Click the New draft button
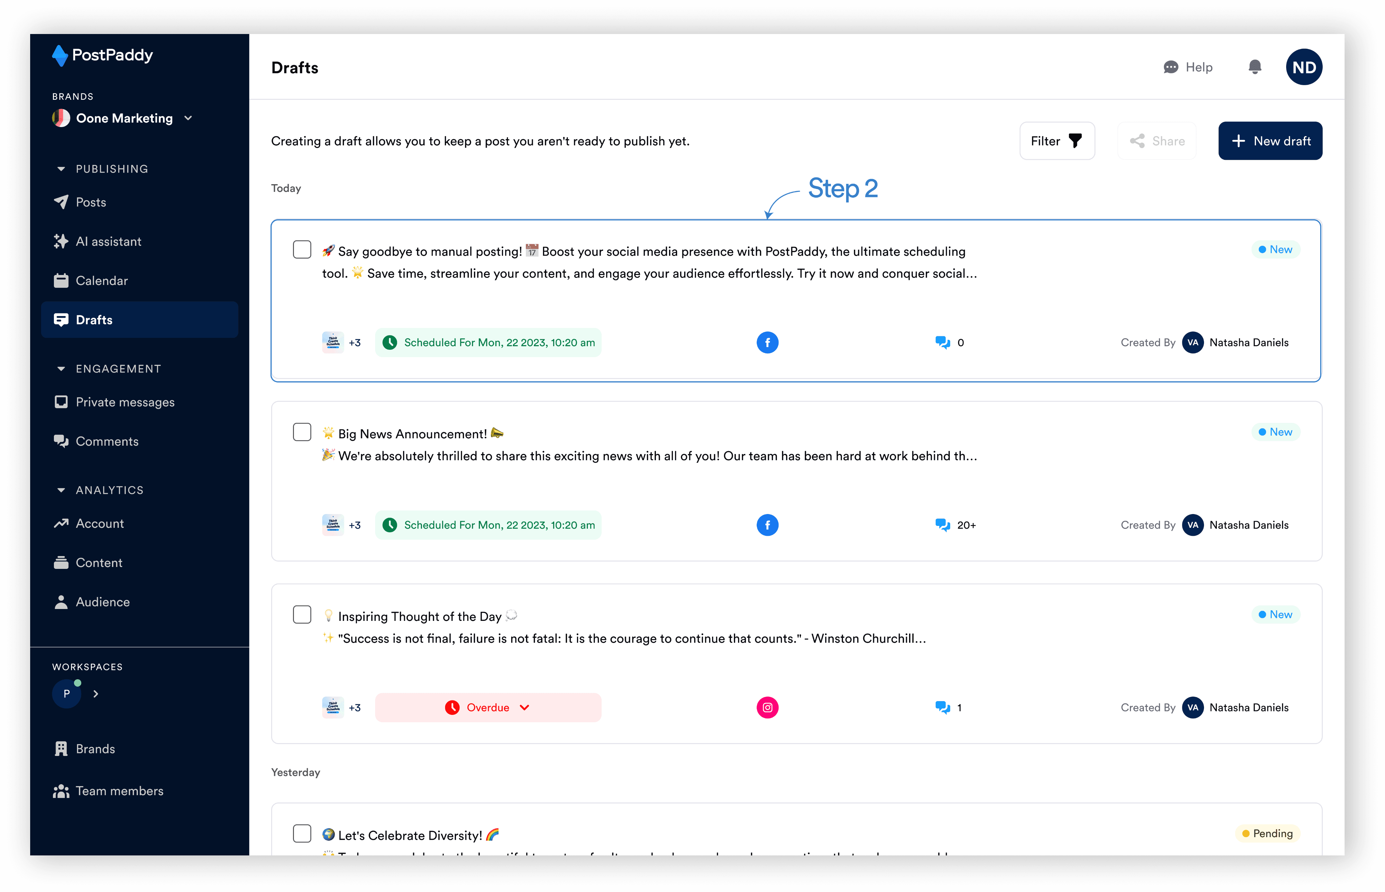Viewport: 1385px width, 892px height. coord(1270,141)
